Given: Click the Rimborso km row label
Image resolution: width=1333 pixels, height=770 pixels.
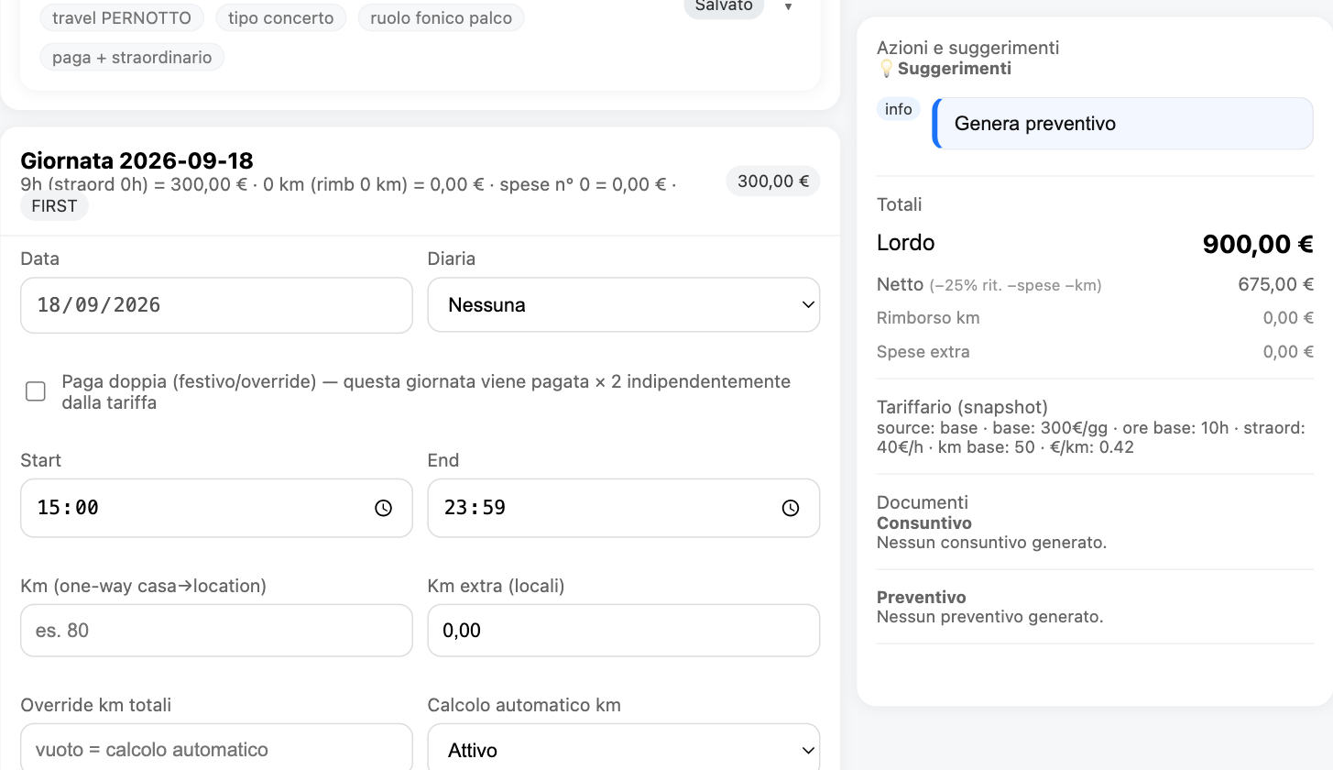Looking at the screenshot, I should pyautogui.click(x=928, y=318).
